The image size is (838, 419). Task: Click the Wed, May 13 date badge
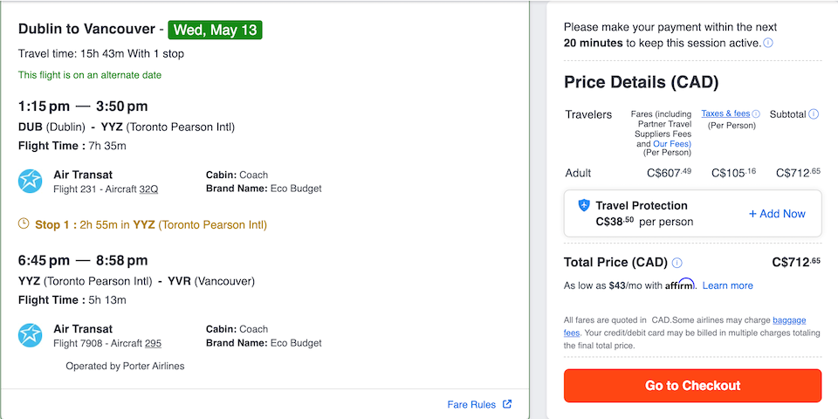pyautogui.click(x=215, y=30)
